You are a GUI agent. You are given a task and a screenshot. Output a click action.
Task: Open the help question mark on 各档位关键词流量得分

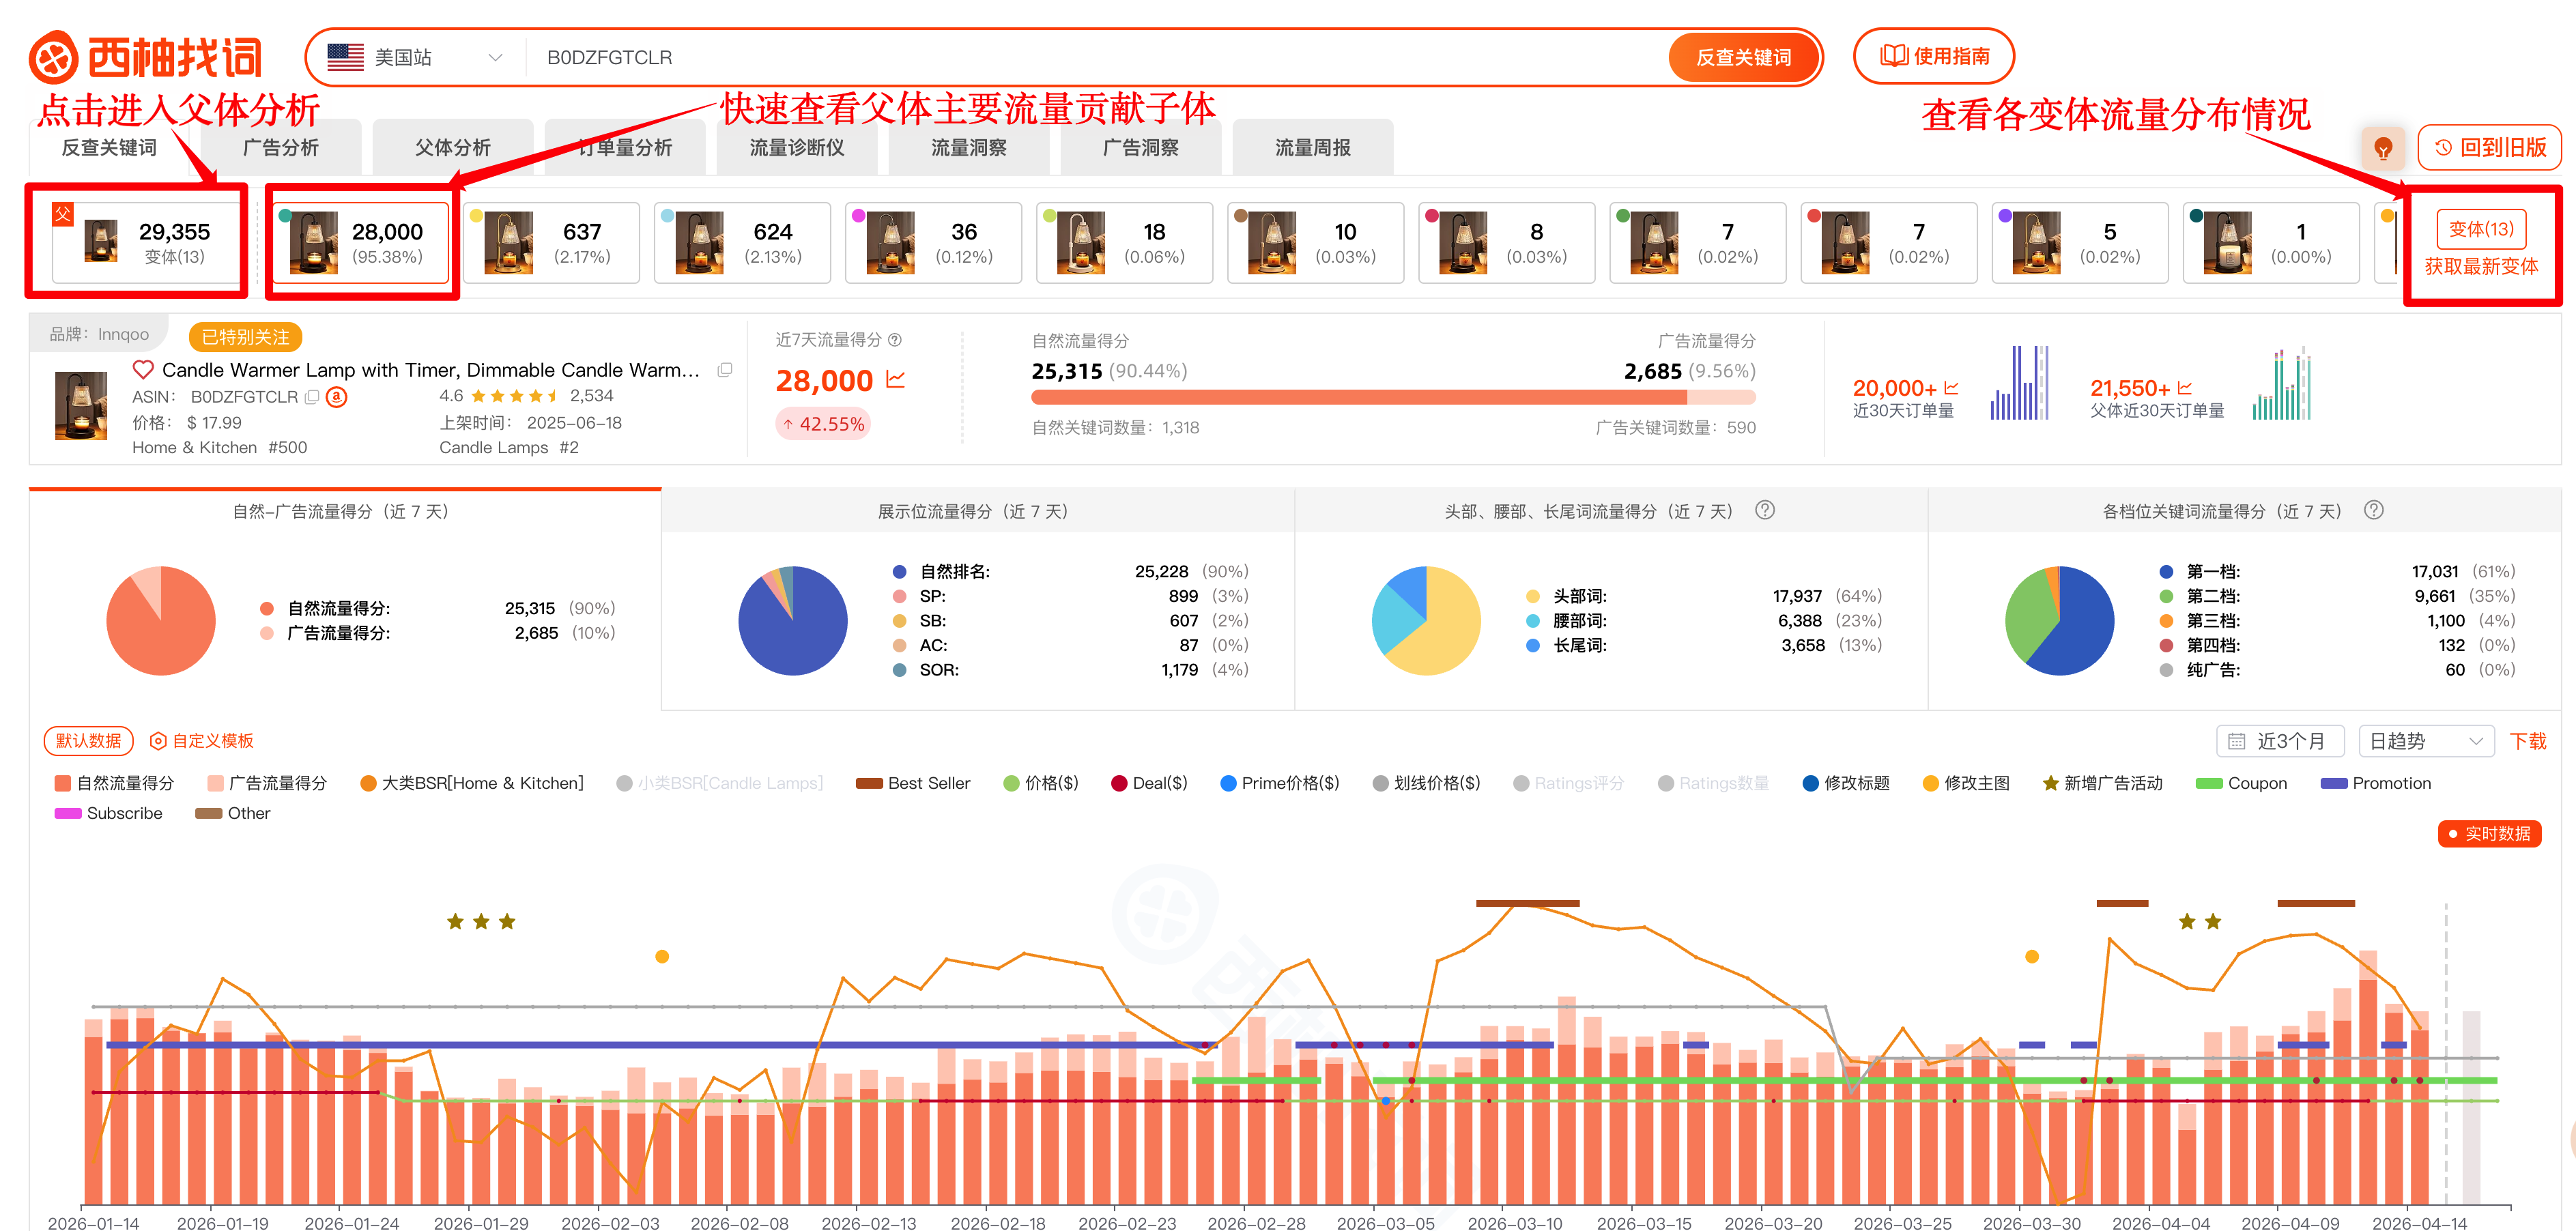tap(2374, 510)
